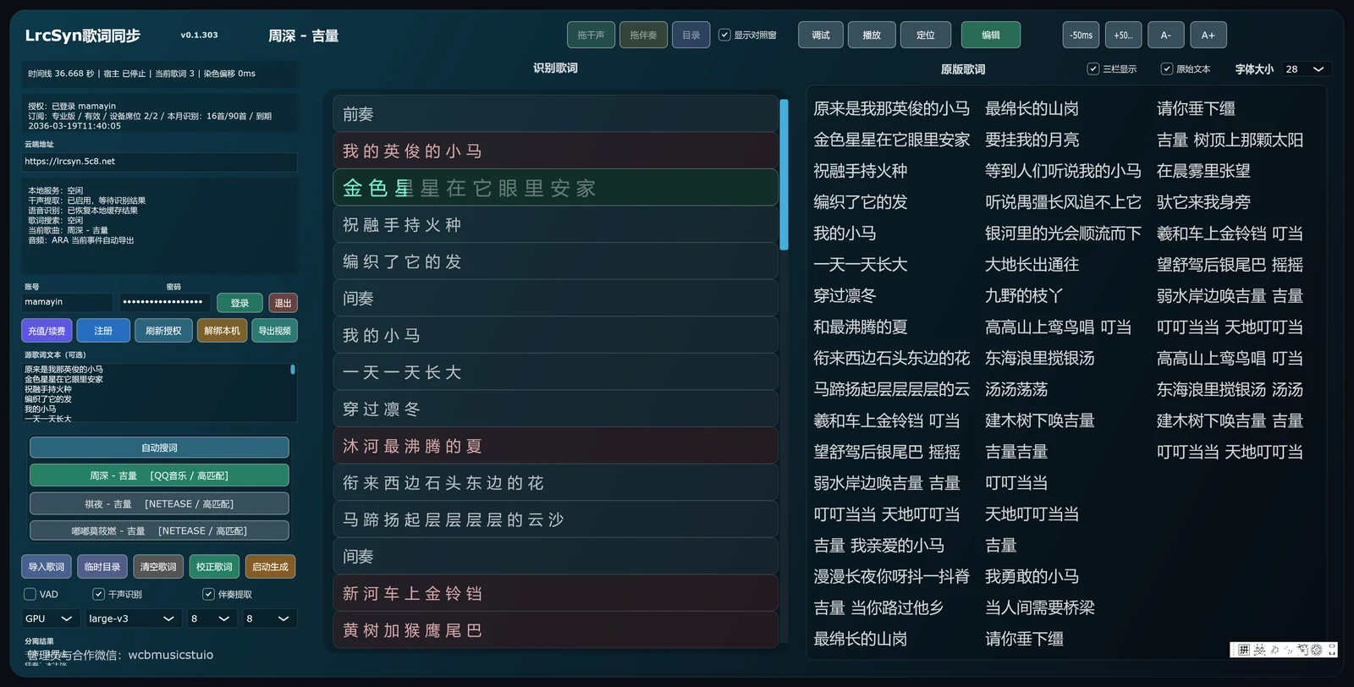Click the 拼 input method icon

click(1243, 650)
